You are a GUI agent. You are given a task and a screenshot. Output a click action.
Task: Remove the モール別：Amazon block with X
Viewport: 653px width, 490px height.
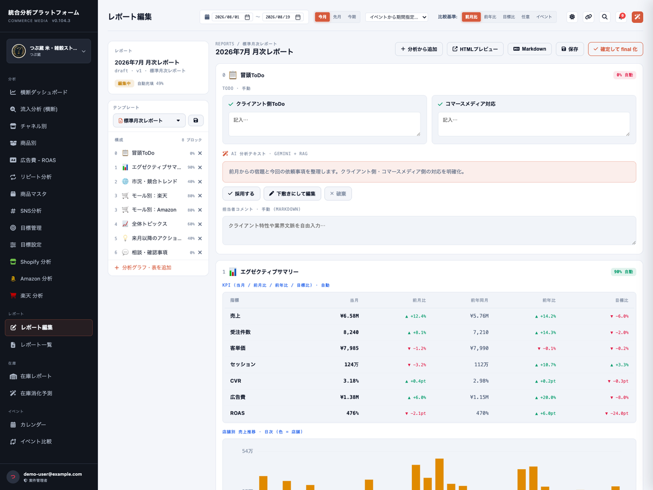pyautogui.click(x=200, y=210)
